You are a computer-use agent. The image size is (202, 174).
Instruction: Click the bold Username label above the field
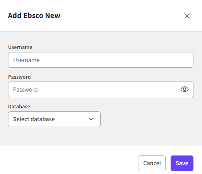point(20,47)
